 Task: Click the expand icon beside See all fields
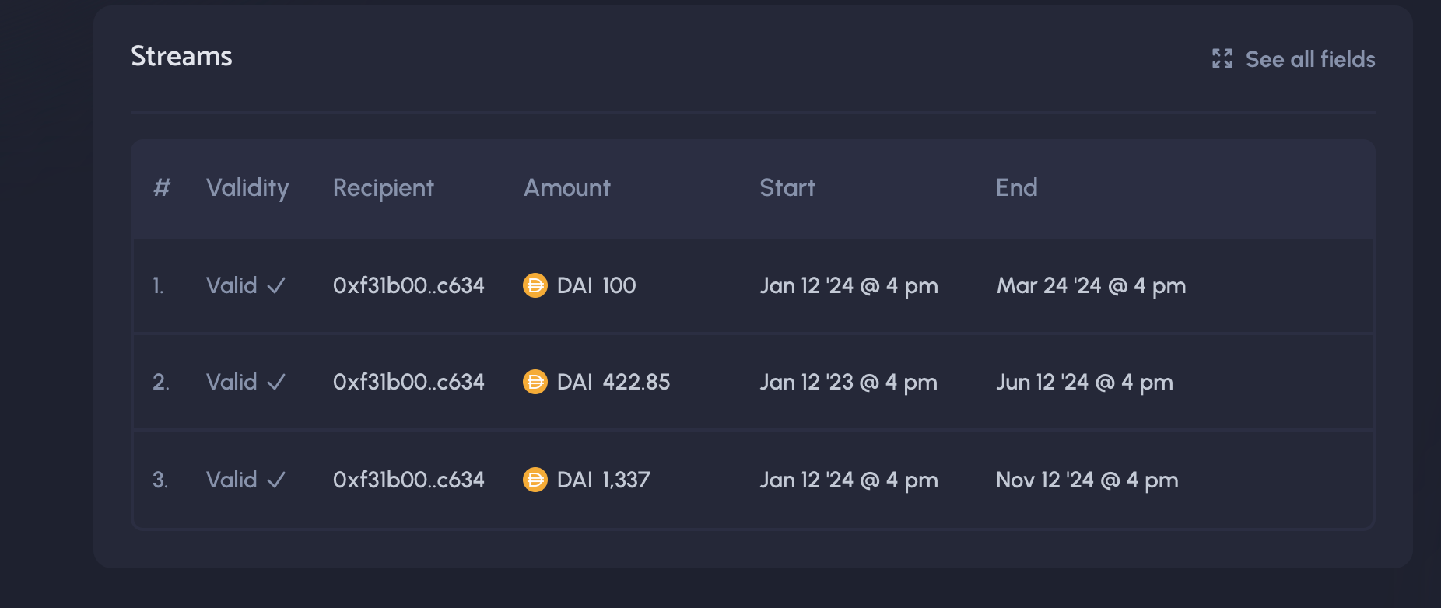[1222, 59]
